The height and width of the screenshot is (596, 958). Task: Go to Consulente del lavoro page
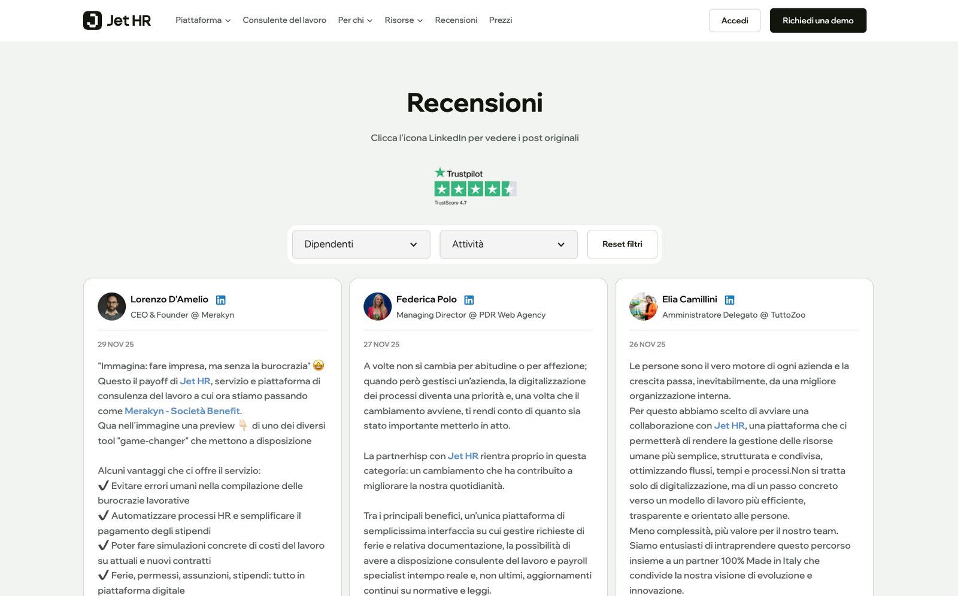coord(284,20)
